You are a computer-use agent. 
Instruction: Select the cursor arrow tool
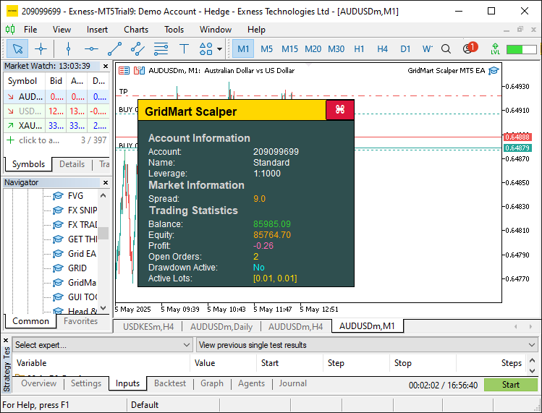click(17, 48)
